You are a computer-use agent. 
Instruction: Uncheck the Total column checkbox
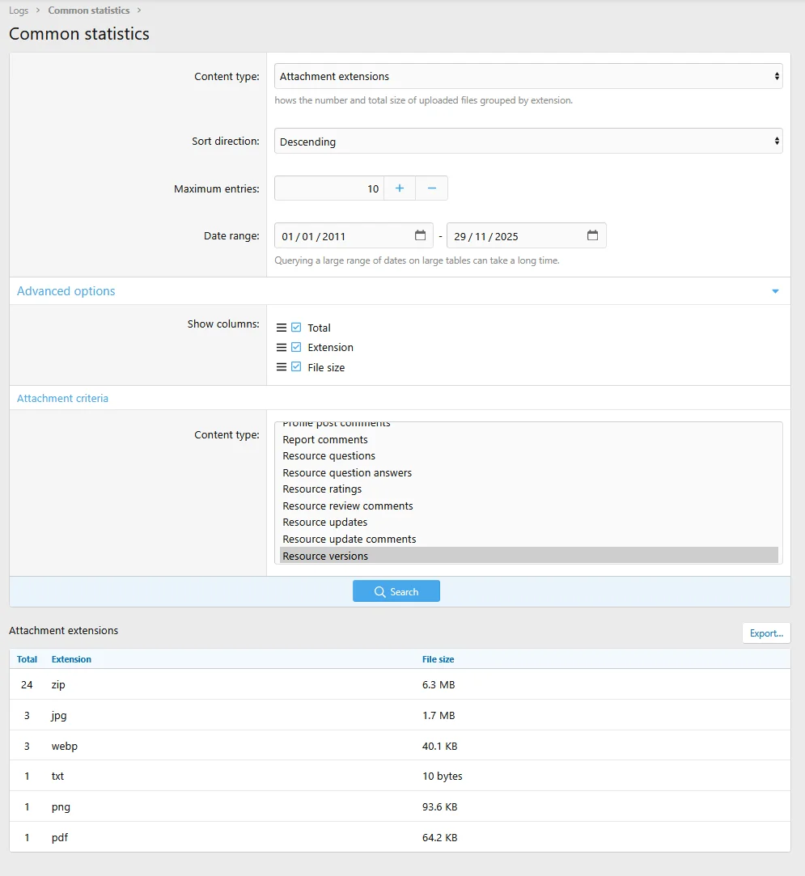pyautogui.click(x=297, y=327)
